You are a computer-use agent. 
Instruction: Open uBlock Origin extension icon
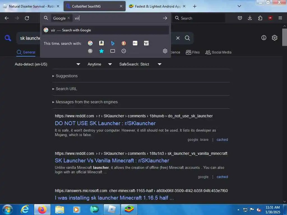pos(270,18)
